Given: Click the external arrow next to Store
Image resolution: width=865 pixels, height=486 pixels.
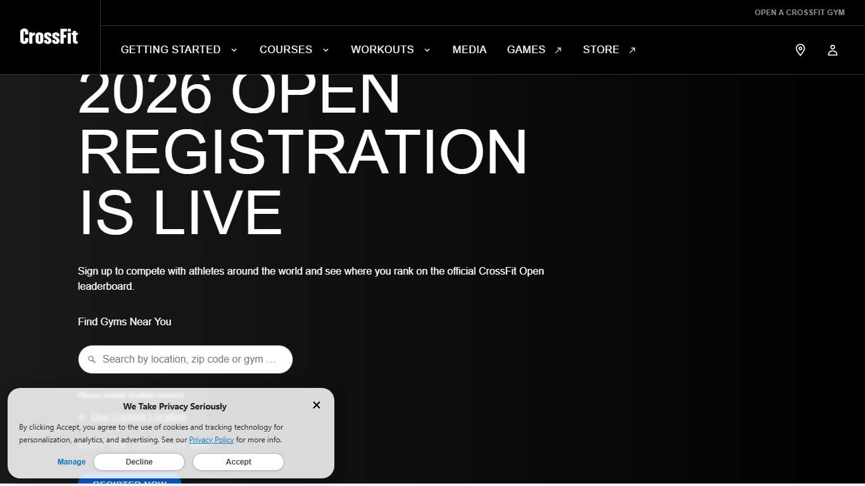Looking at the screenshot, I should (x=632, y=51).
